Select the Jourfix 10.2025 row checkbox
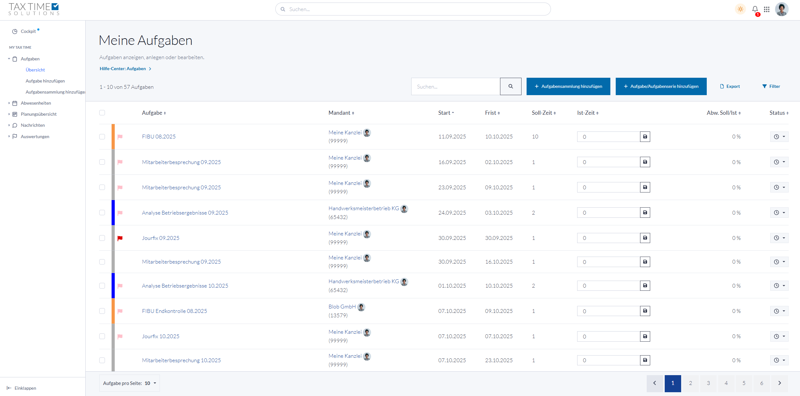Viewport: 800px width, 396px height. (102, 336)
